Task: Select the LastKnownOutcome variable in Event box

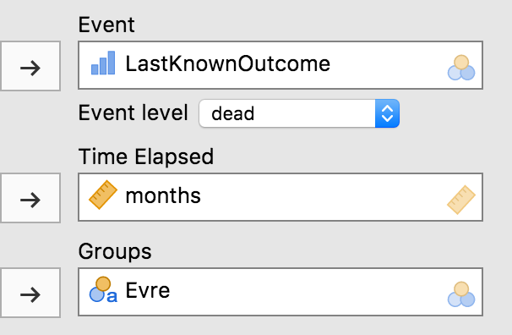Action: coord(227,63)
